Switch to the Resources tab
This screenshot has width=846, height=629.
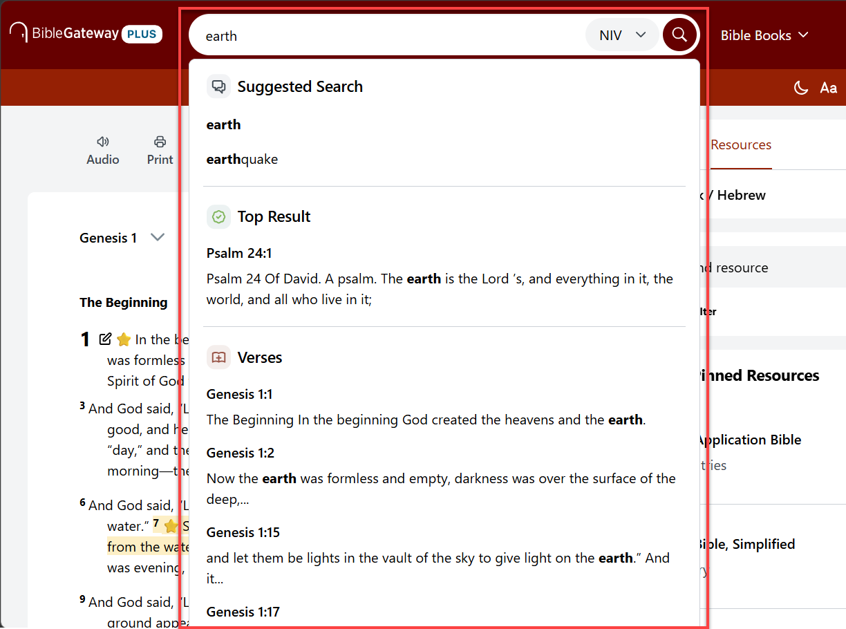(741, 144)
